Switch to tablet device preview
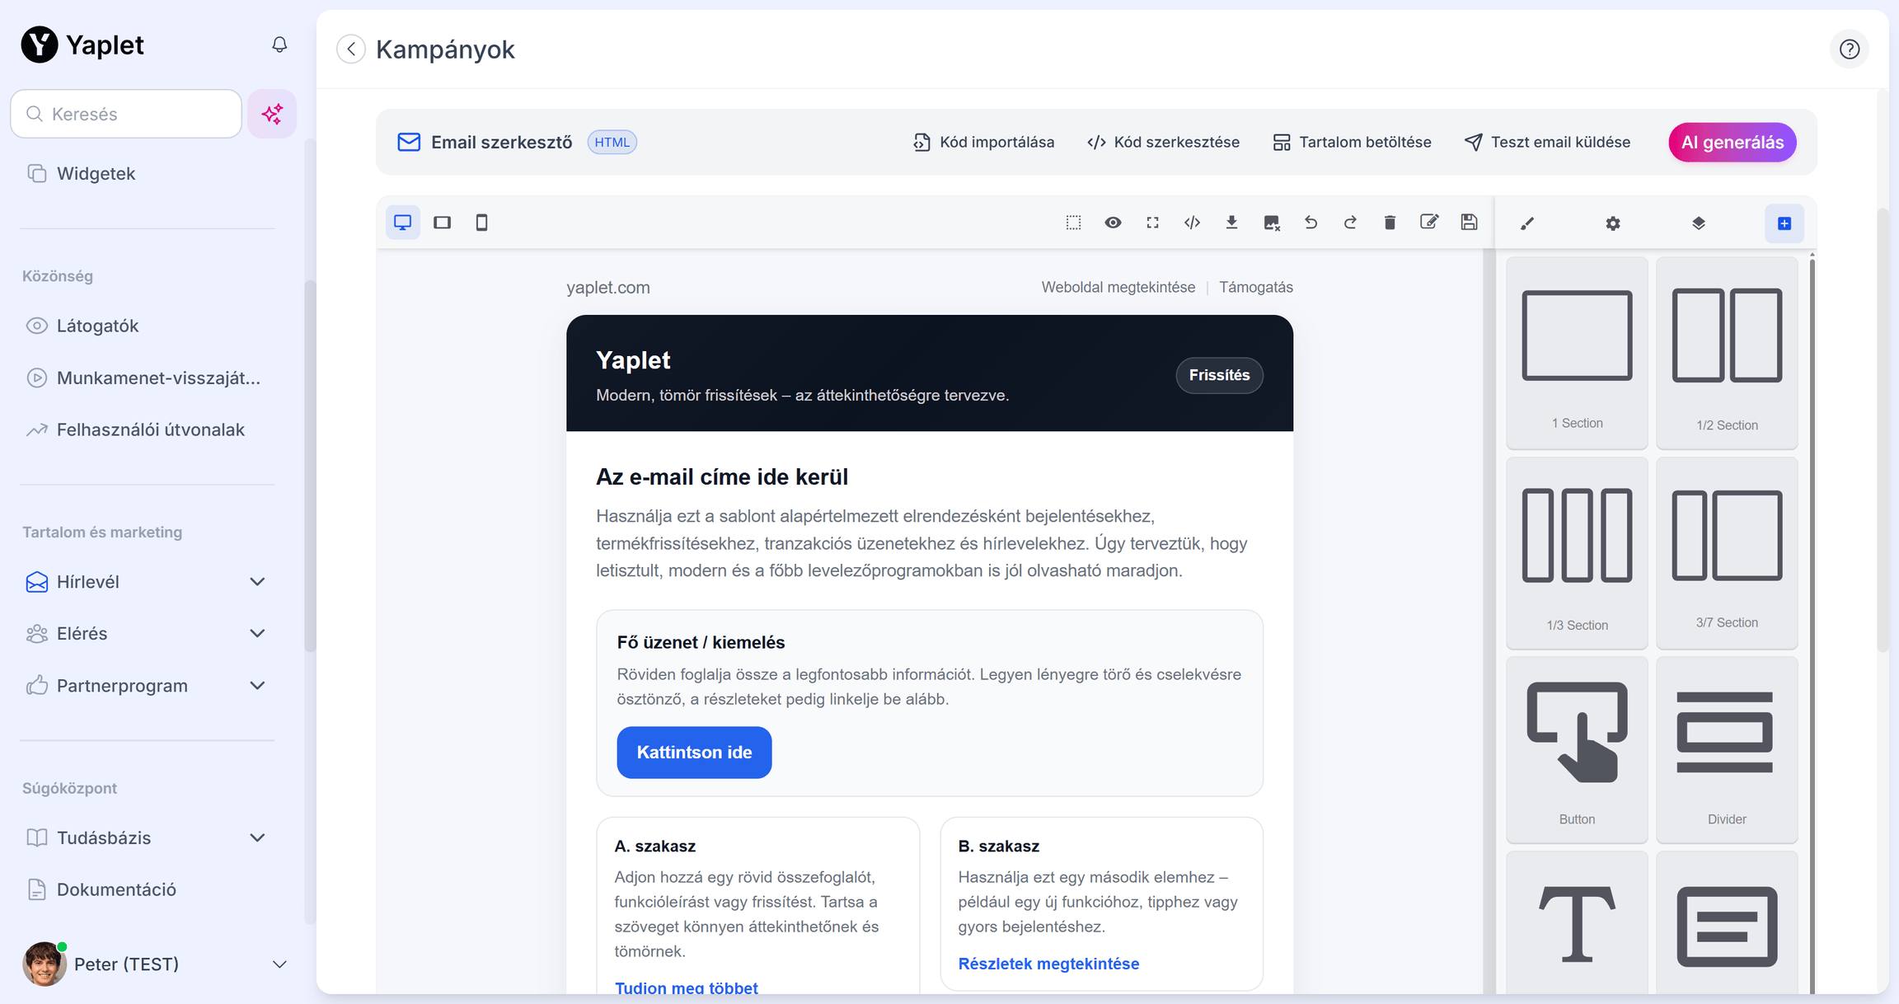 tap(443, 223)
